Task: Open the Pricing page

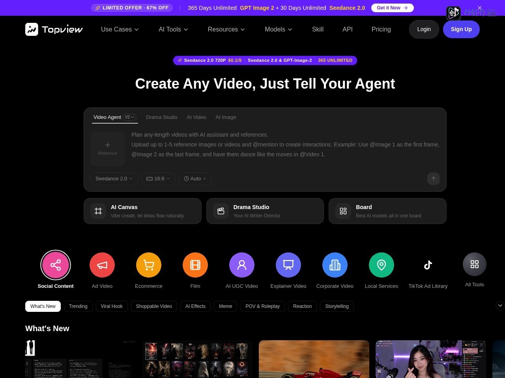Action: click(x=381, y=29)
